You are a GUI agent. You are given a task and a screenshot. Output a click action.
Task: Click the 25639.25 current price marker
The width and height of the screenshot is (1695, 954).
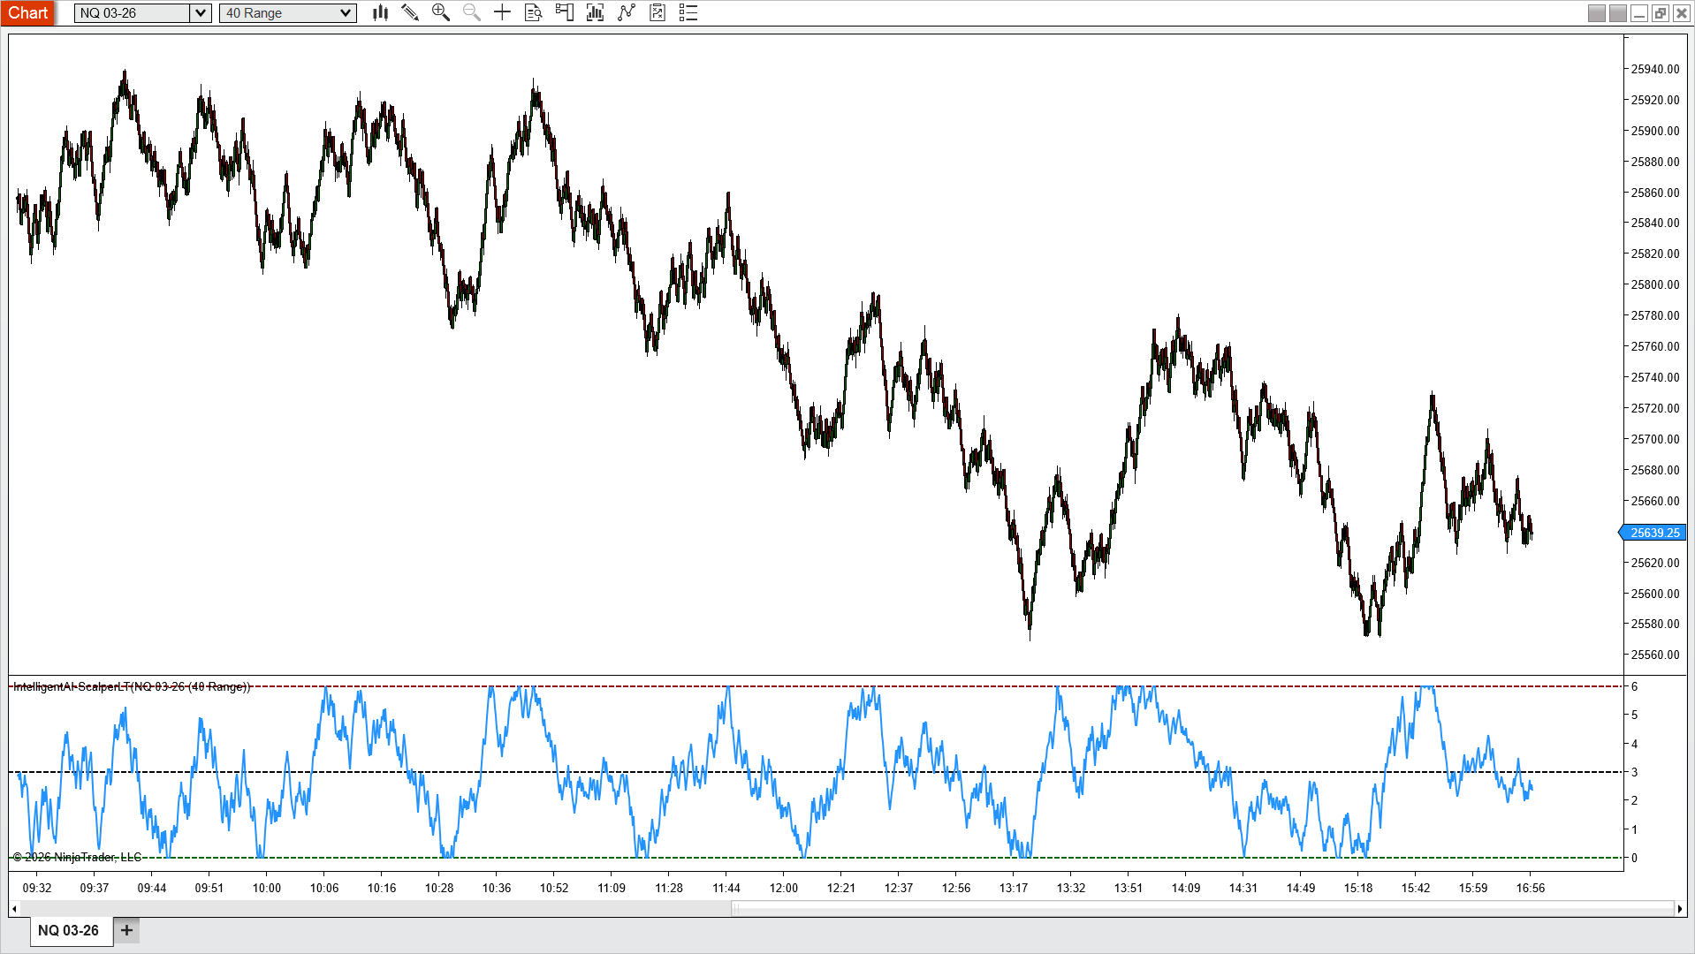point(1652,533)
